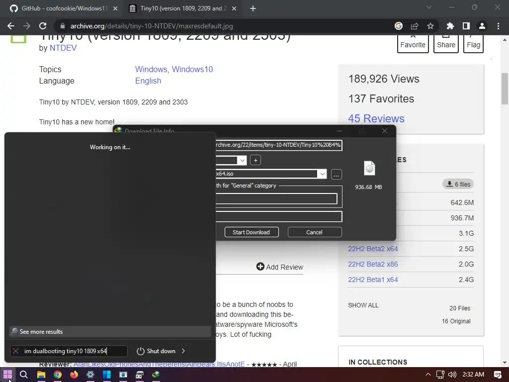Open the network tray icon
This screenshot has height=382, width=509.
click(440, 375)
